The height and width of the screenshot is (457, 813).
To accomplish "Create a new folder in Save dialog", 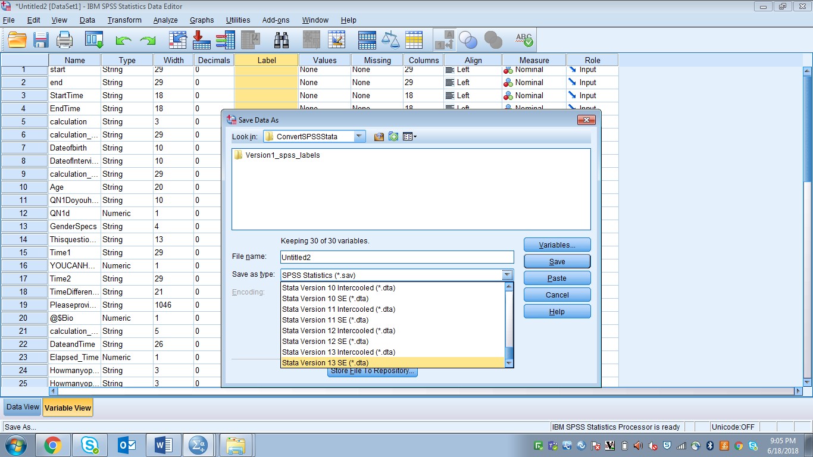I will point(393,136).
